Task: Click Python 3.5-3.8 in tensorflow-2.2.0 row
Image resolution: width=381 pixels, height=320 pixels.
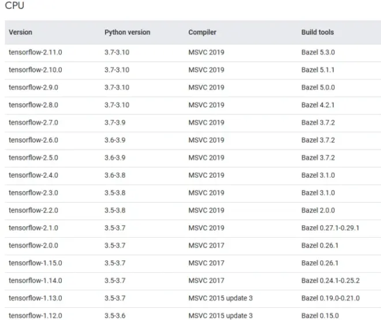Action: (115, 211)
